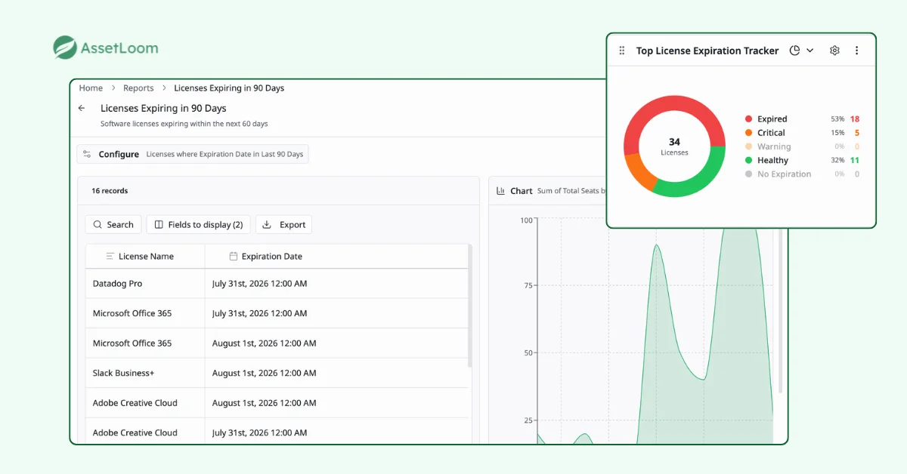Click the Configure button
This screenshot has width=907, height=474.
click(x=193, y=154)
